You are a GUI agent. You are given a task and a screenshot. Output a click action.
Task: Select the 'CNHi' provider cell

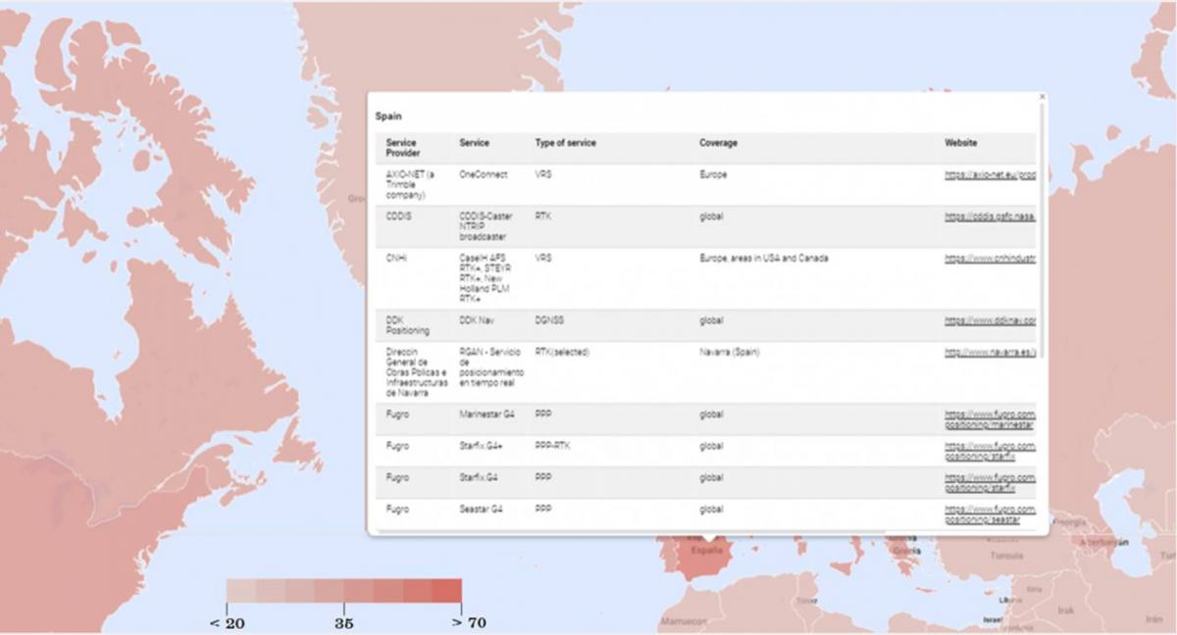click(x=395, y=259)
